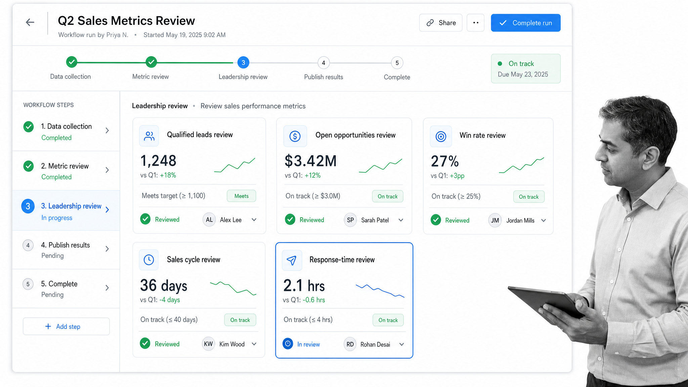Screen dimensions: 688x387
Task: Expand chevron beside Data collection step
Action: [x=107, y=130]
